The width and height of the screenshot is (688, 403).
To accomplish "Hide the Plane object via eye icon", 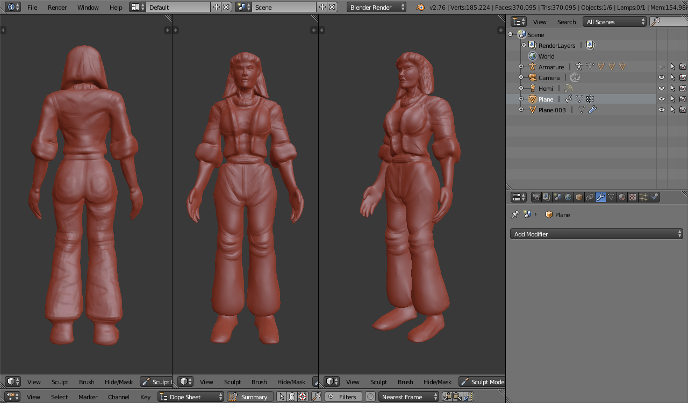I will tap(662, 99).
